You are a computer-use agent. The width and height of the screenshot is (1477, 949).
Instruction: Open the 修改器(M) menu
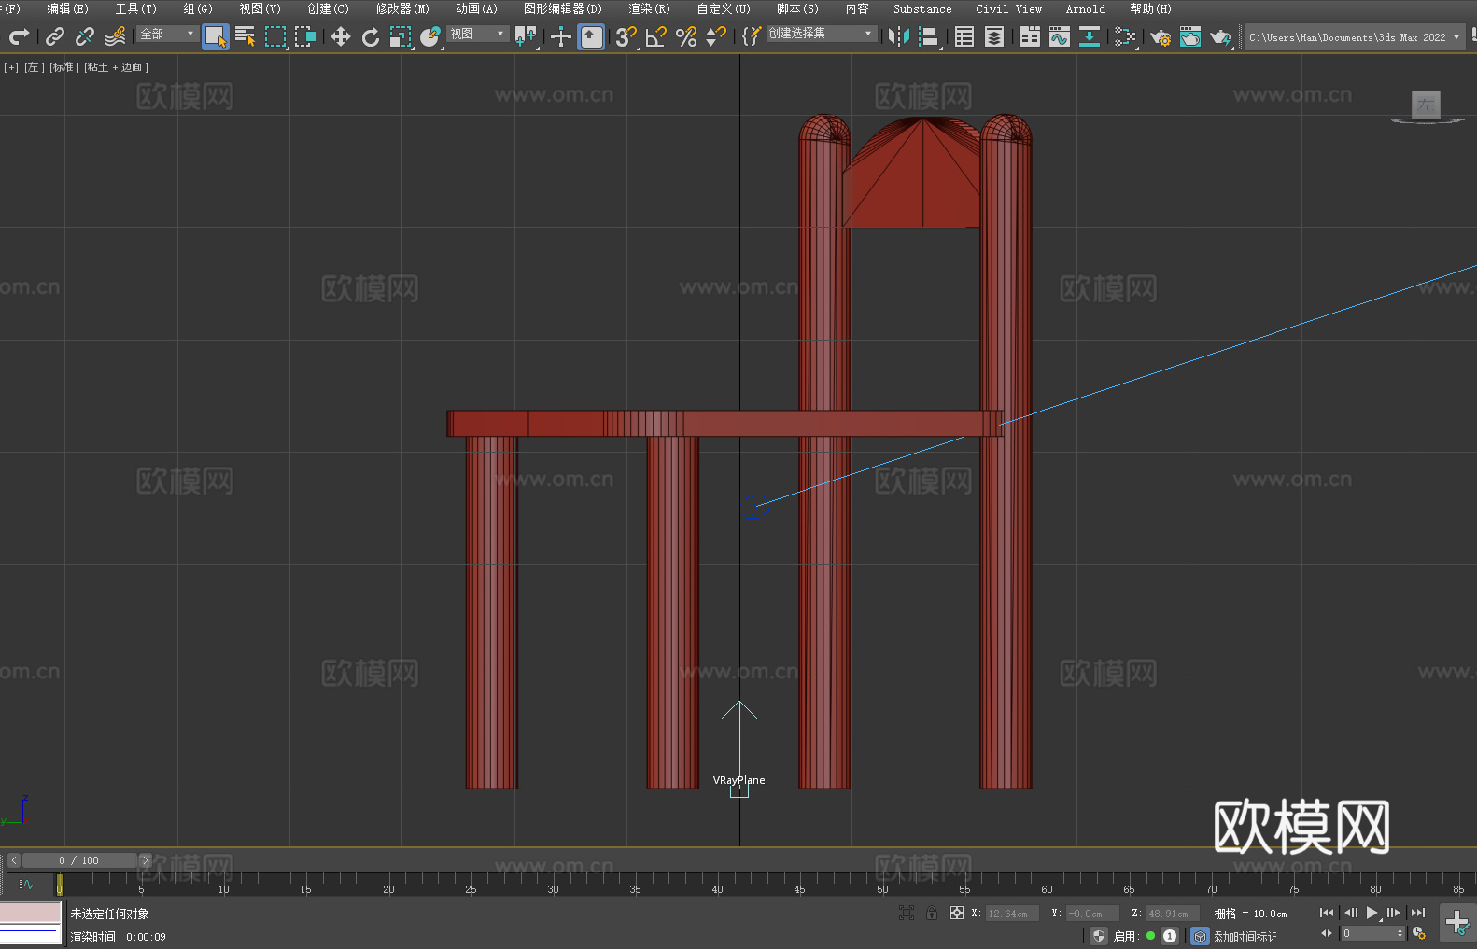point(402,8)
